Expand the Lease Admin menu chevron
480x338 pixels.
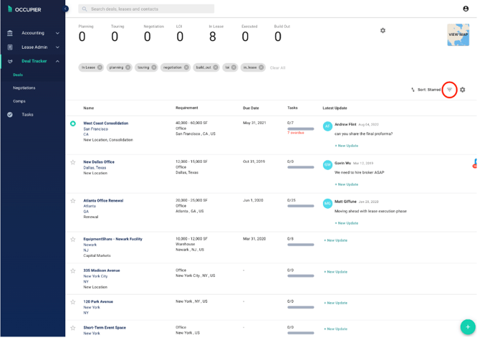click(x=57, y=47)
